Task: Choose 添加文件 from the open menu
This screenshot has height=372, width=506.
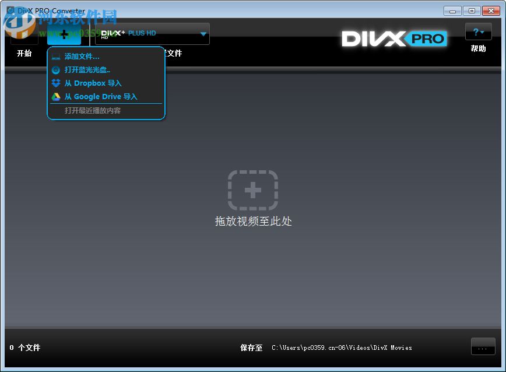Action: click(82, 57)
